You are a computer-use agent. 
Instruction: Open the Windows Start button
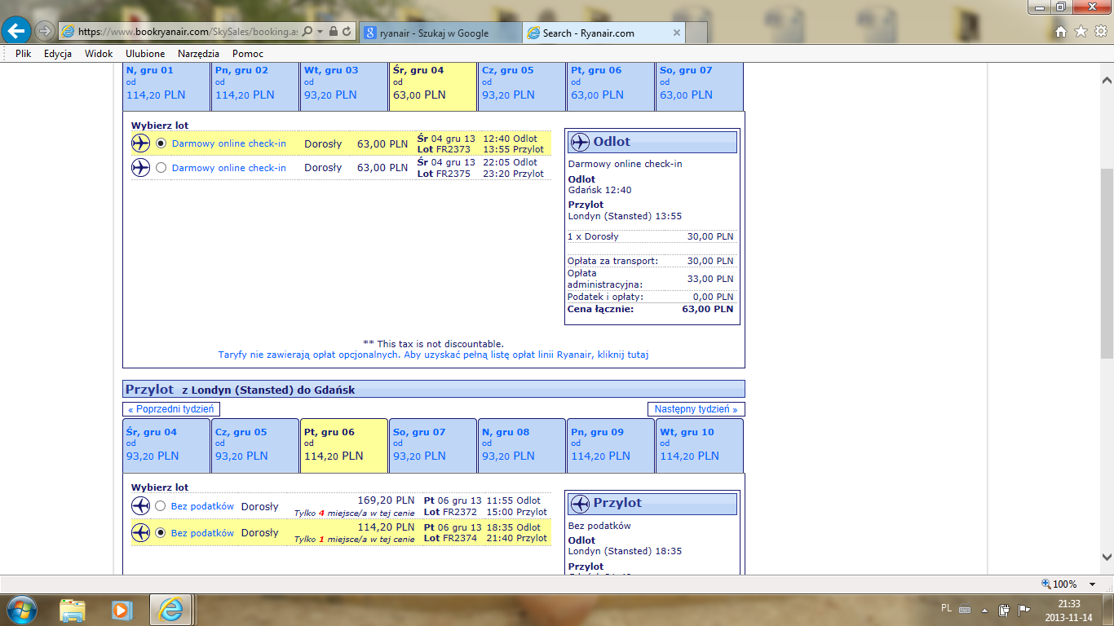pos(21,610)
